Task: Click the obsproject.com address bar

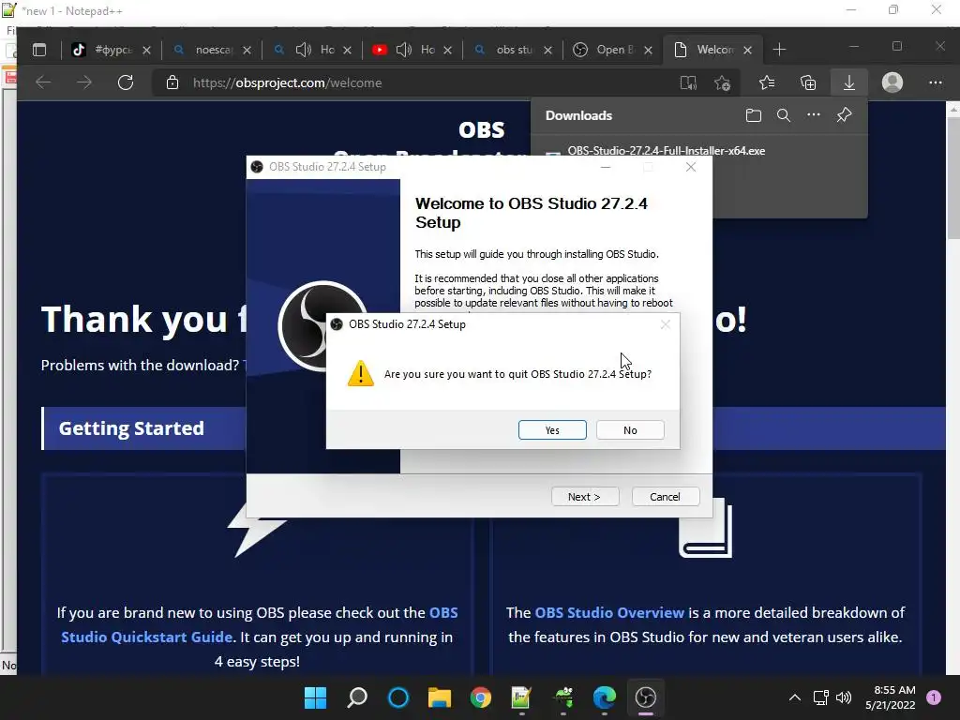Action: pyautogui.click(x=416, y=82)
